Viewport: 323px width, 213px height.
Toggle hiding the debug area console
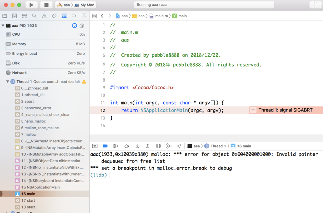pos(95,146)
